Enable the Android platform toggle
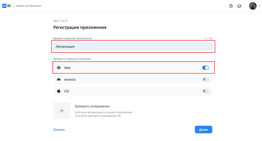262x141 pixels. pyautogui.click(x=205, y=79)
